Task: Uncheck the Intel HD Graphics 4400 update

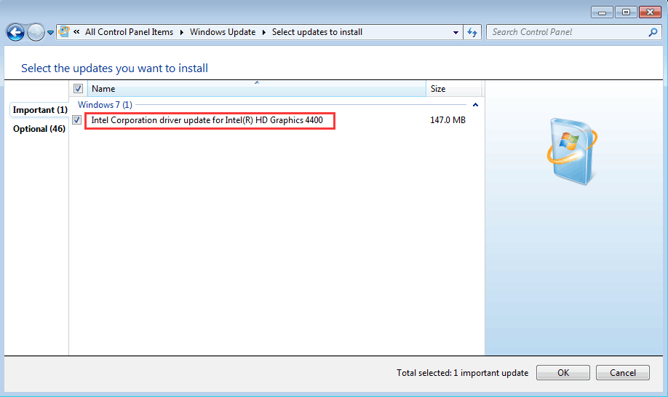Action: coord(76,119)
